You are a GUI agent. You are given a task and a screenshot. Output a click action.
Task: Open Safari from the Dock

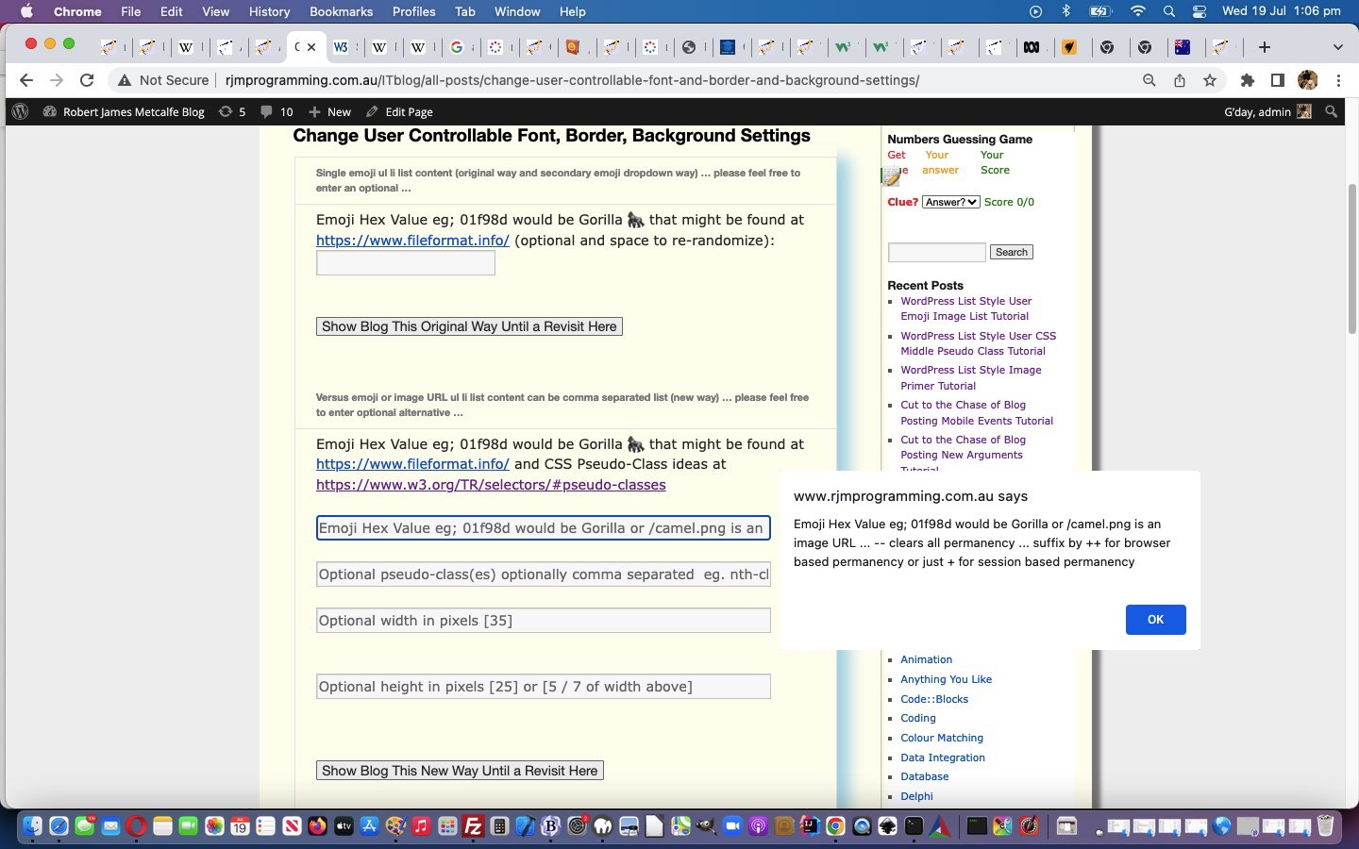coord(59,826)
